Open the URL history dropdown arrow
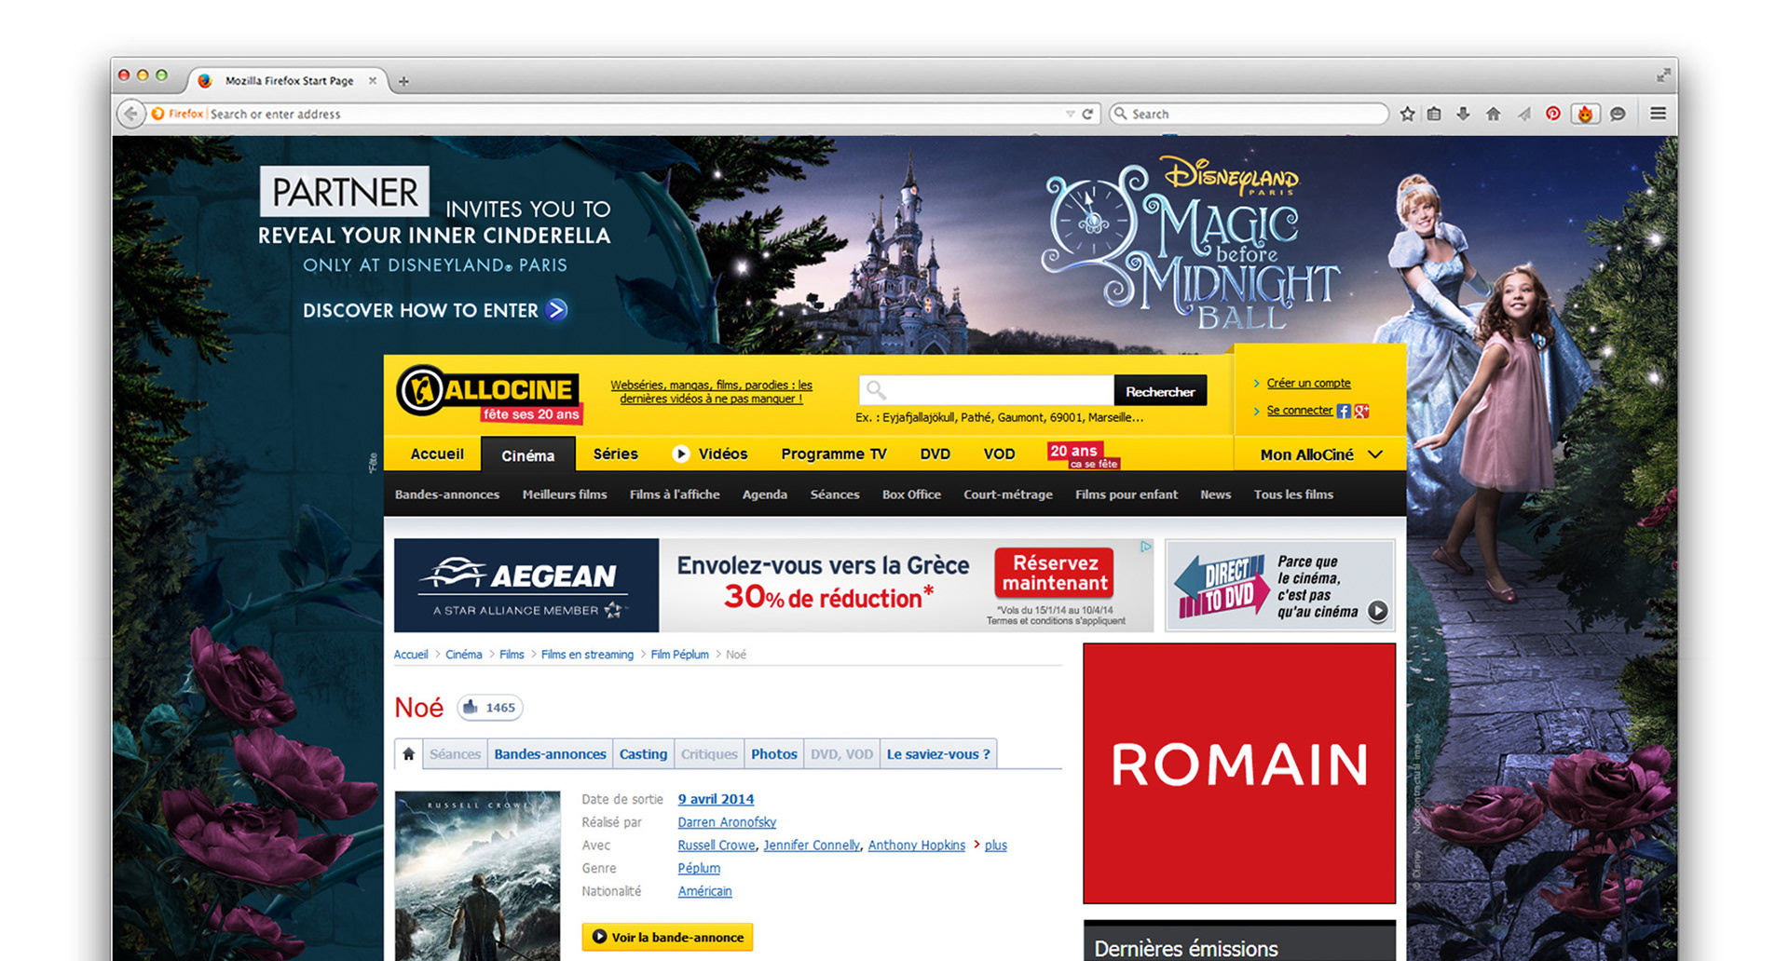 (x=1070, y=114)
